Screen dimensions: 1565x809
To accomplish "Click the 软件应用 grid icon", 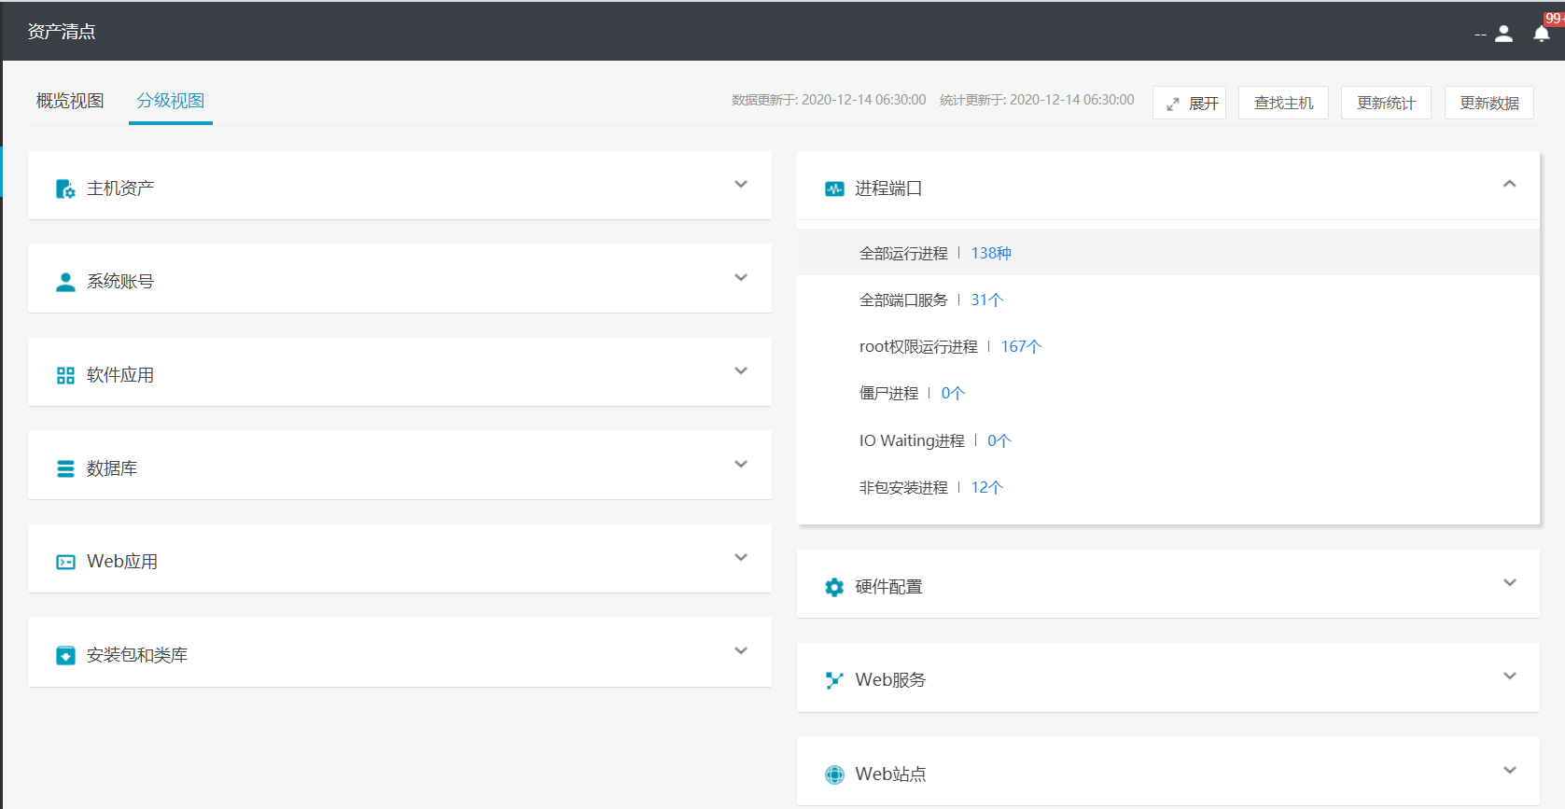I will [x=65, y=375].
